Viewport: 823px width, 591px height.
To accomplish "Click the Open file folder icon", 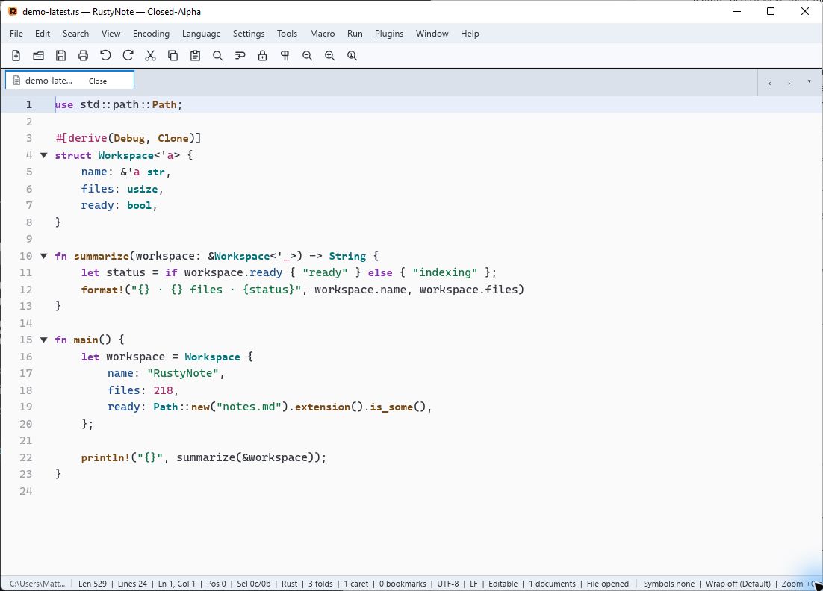I will point(38,55).
